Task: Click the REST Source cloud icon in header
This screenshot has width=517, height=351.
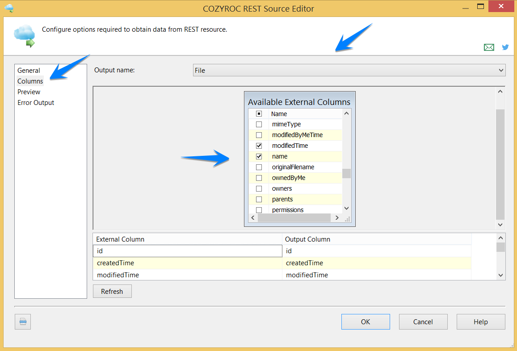Action: click(25, 36)
